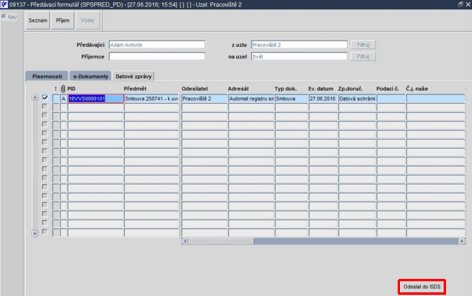Tick the checkbox in the last table row

point(45,232)
